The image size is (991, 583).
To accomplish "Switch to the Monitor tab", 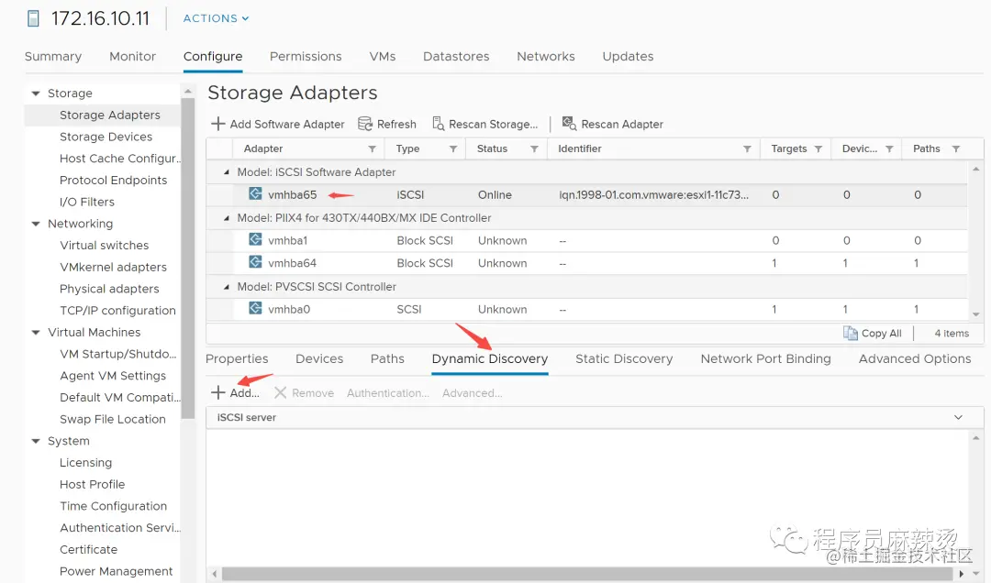I will (132, 56).
